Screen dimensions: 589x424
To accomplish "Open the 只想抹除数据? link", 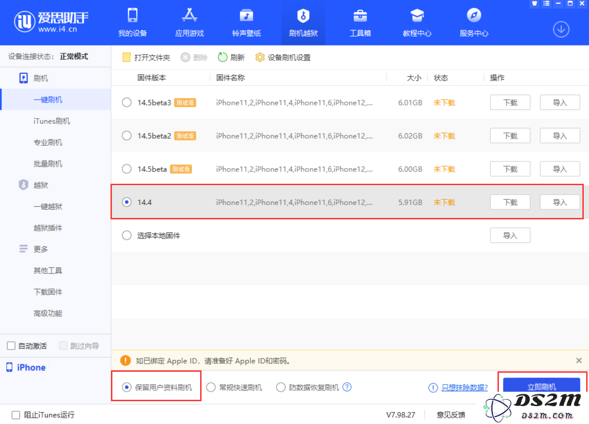I will click(464, 387).
